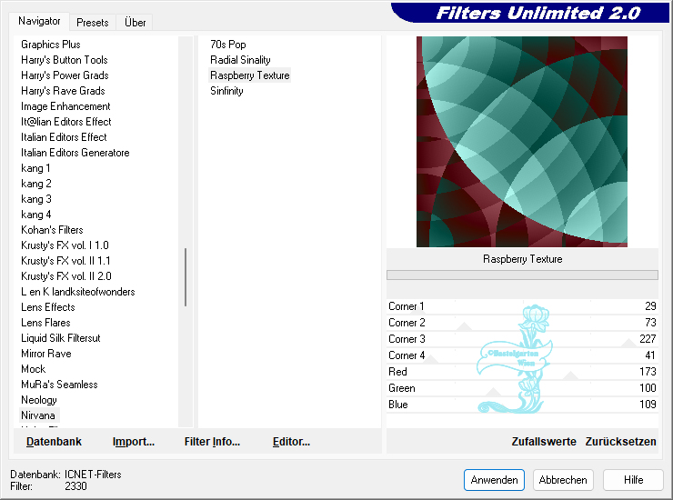673x500 pixels.
Task: Select Radial Sinality filter
Action: click(240, 60)
